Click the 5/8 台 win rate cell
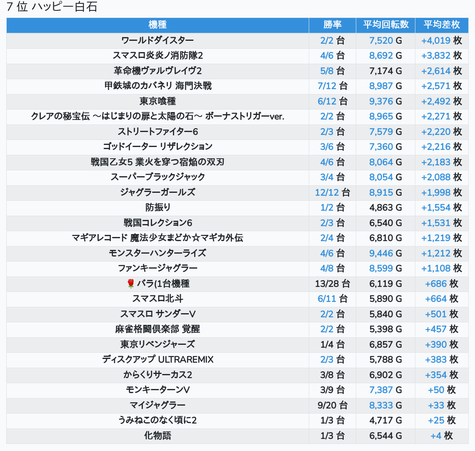The width and height of the screenshot is (475, 451). [x=332, y=71]
